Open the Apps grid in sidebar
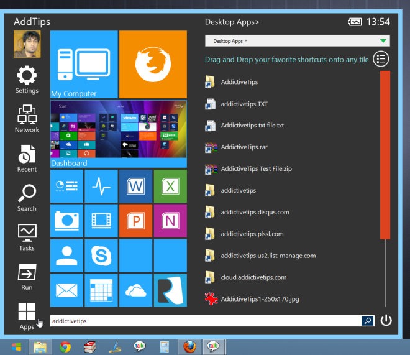 coord(27,316)
